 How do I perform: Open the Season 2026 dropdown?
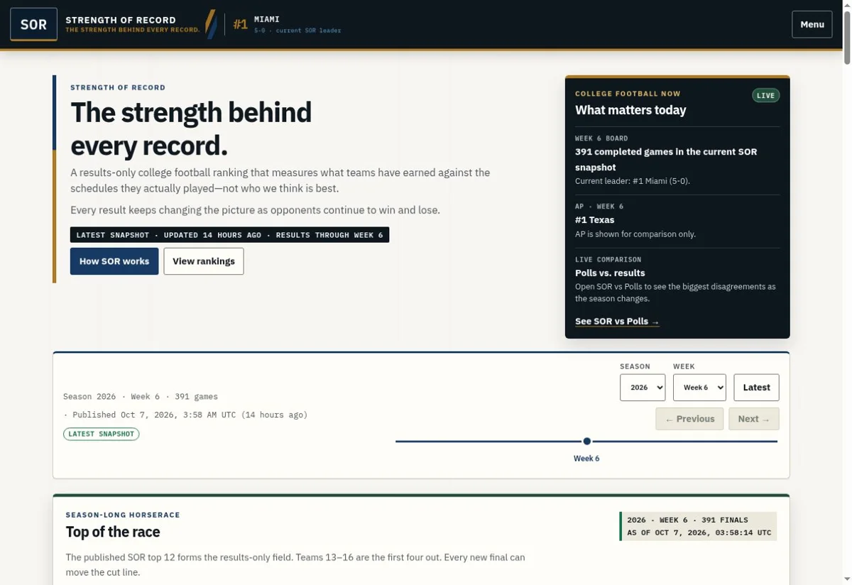pos(643,388)
